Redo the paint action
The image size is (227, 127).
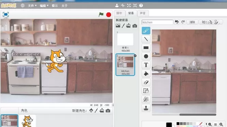click(183, 22)
